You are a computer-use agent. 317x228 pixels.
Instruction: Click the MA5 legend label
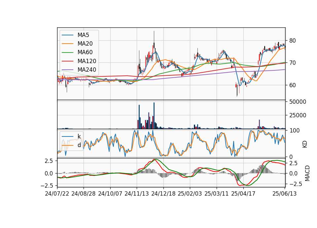click(83, 35)
